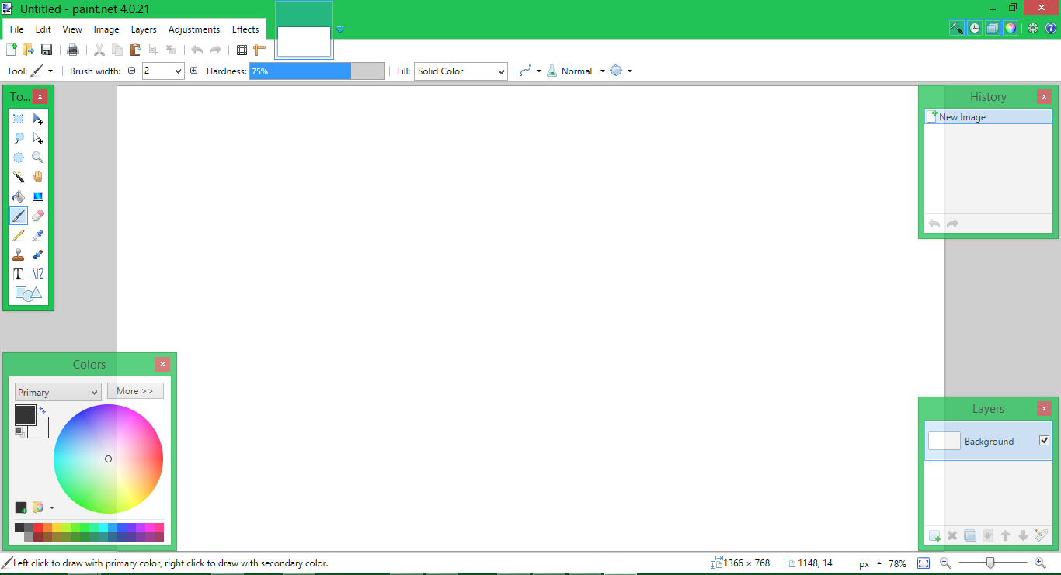Activate the Clone Stamp tool

[x=19, y=255]
